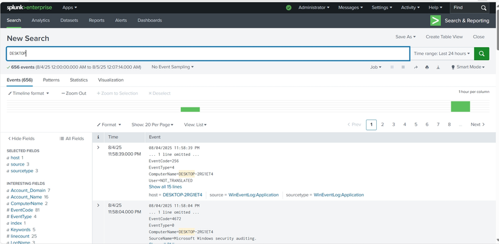Click Hide Fields
Image resolution: width=499 pixels, height=244 pixels.
21,138
